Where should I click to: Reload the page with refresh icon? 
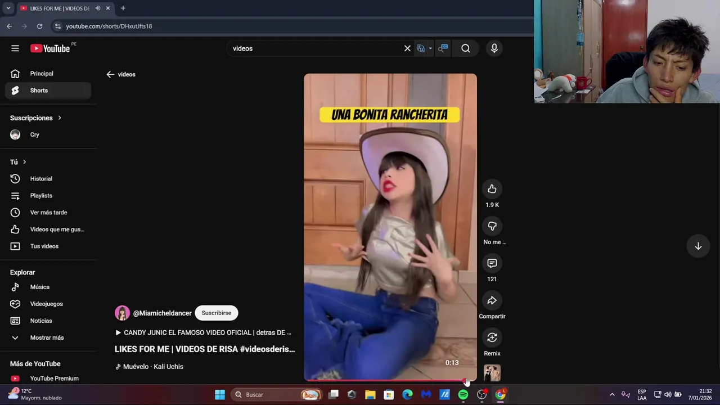[39, 26]
